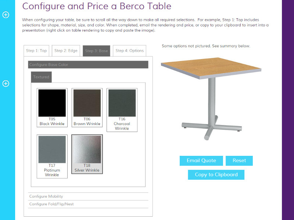Click the Reset button
This screenshot has height=220, width=294.
point(239,161)
